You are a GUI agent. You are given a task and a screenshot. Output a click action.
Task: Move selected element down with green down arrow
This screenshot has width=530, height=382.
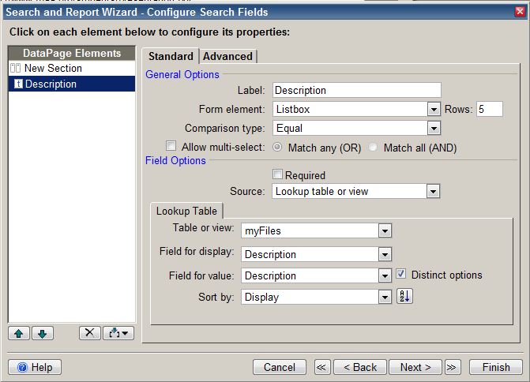tap(43, 333)
